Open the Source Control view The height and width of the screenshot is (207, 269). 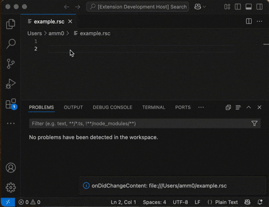click(11, 64)
